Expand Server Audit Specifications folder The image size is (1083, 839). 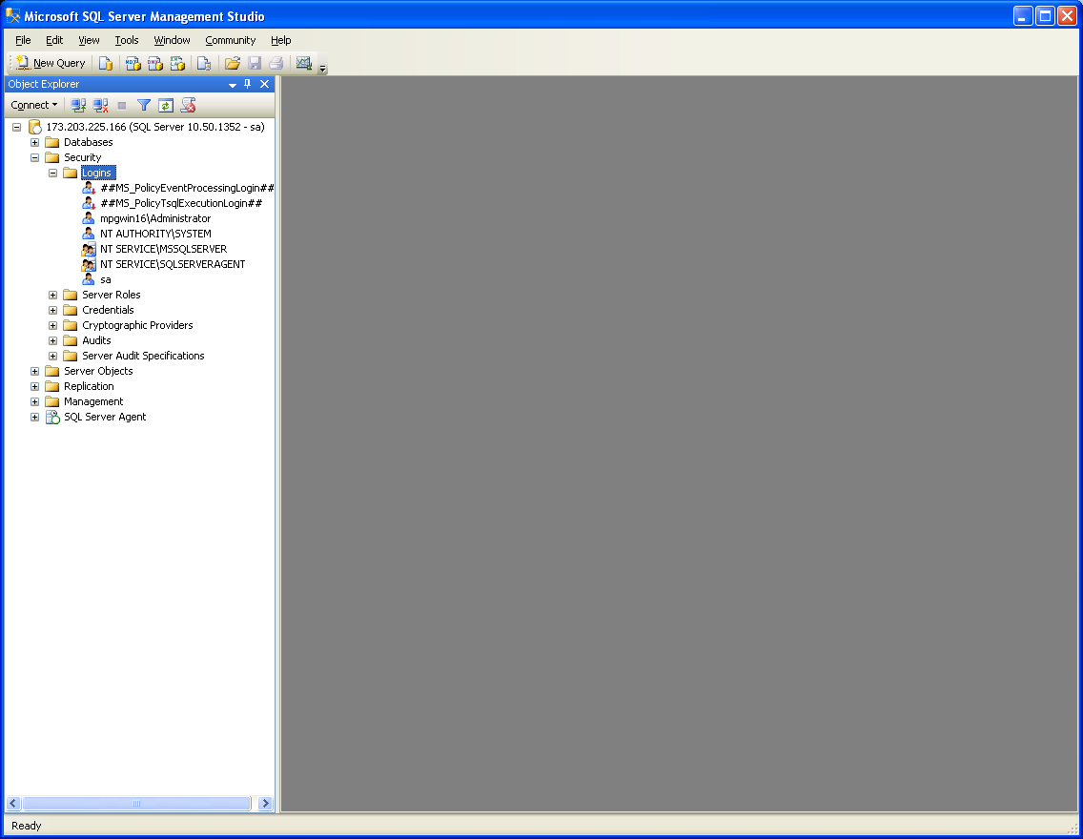[x=52, y=356]
